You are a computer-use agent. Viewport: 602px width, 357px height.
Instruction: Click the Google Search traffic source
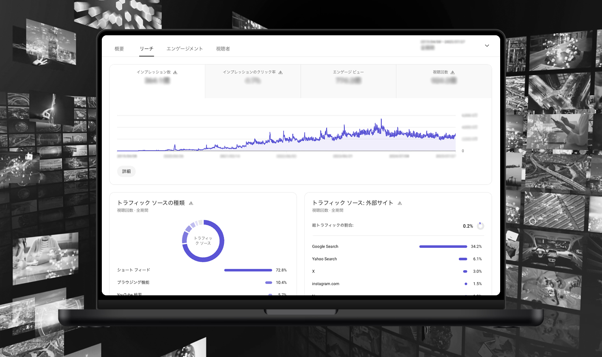coord(325,247)
